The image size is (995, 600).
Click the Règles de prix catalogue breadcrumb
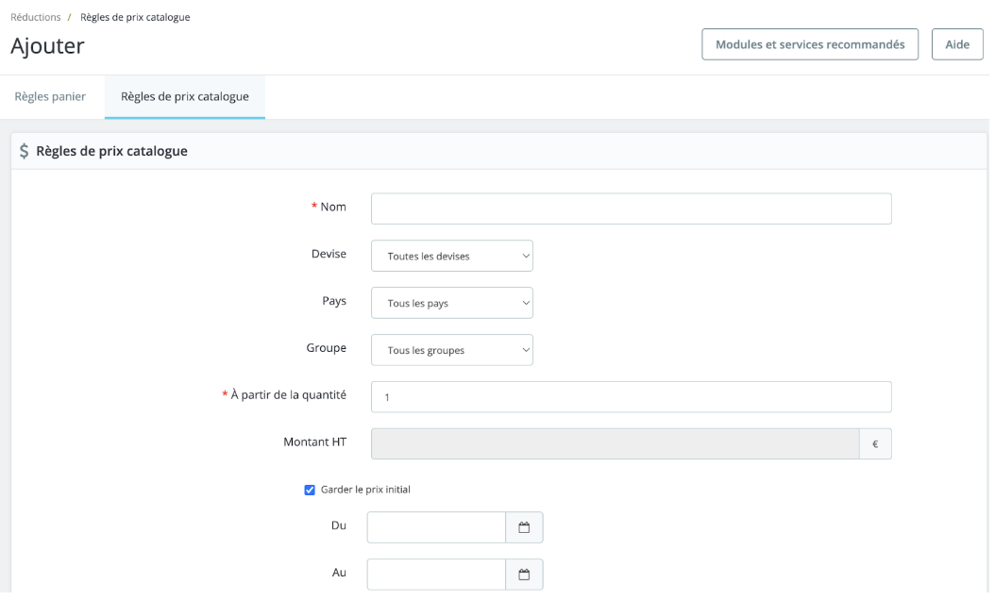(135, 17)
